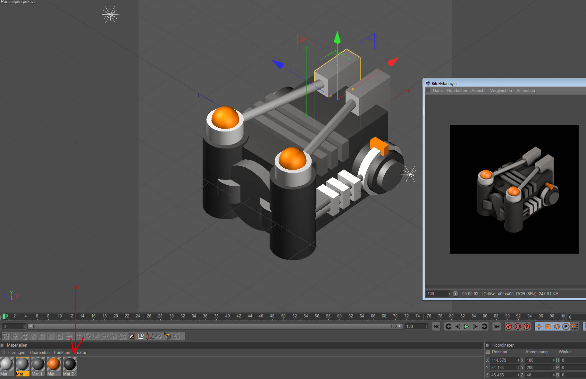Open the Erzeugen menu in Materialien
The width and height of the screenshot is (586, 379).
click(16, 352)
